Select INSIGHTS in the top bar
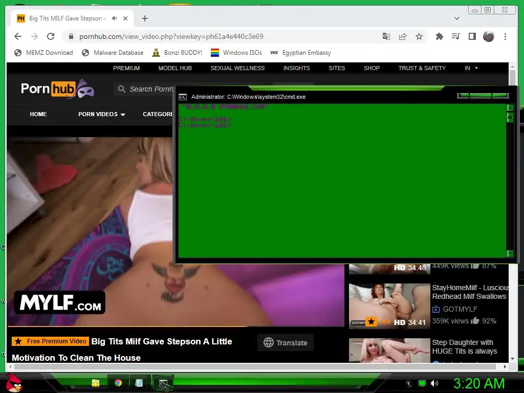The image size is (524, 393). [x=296, y=68]
